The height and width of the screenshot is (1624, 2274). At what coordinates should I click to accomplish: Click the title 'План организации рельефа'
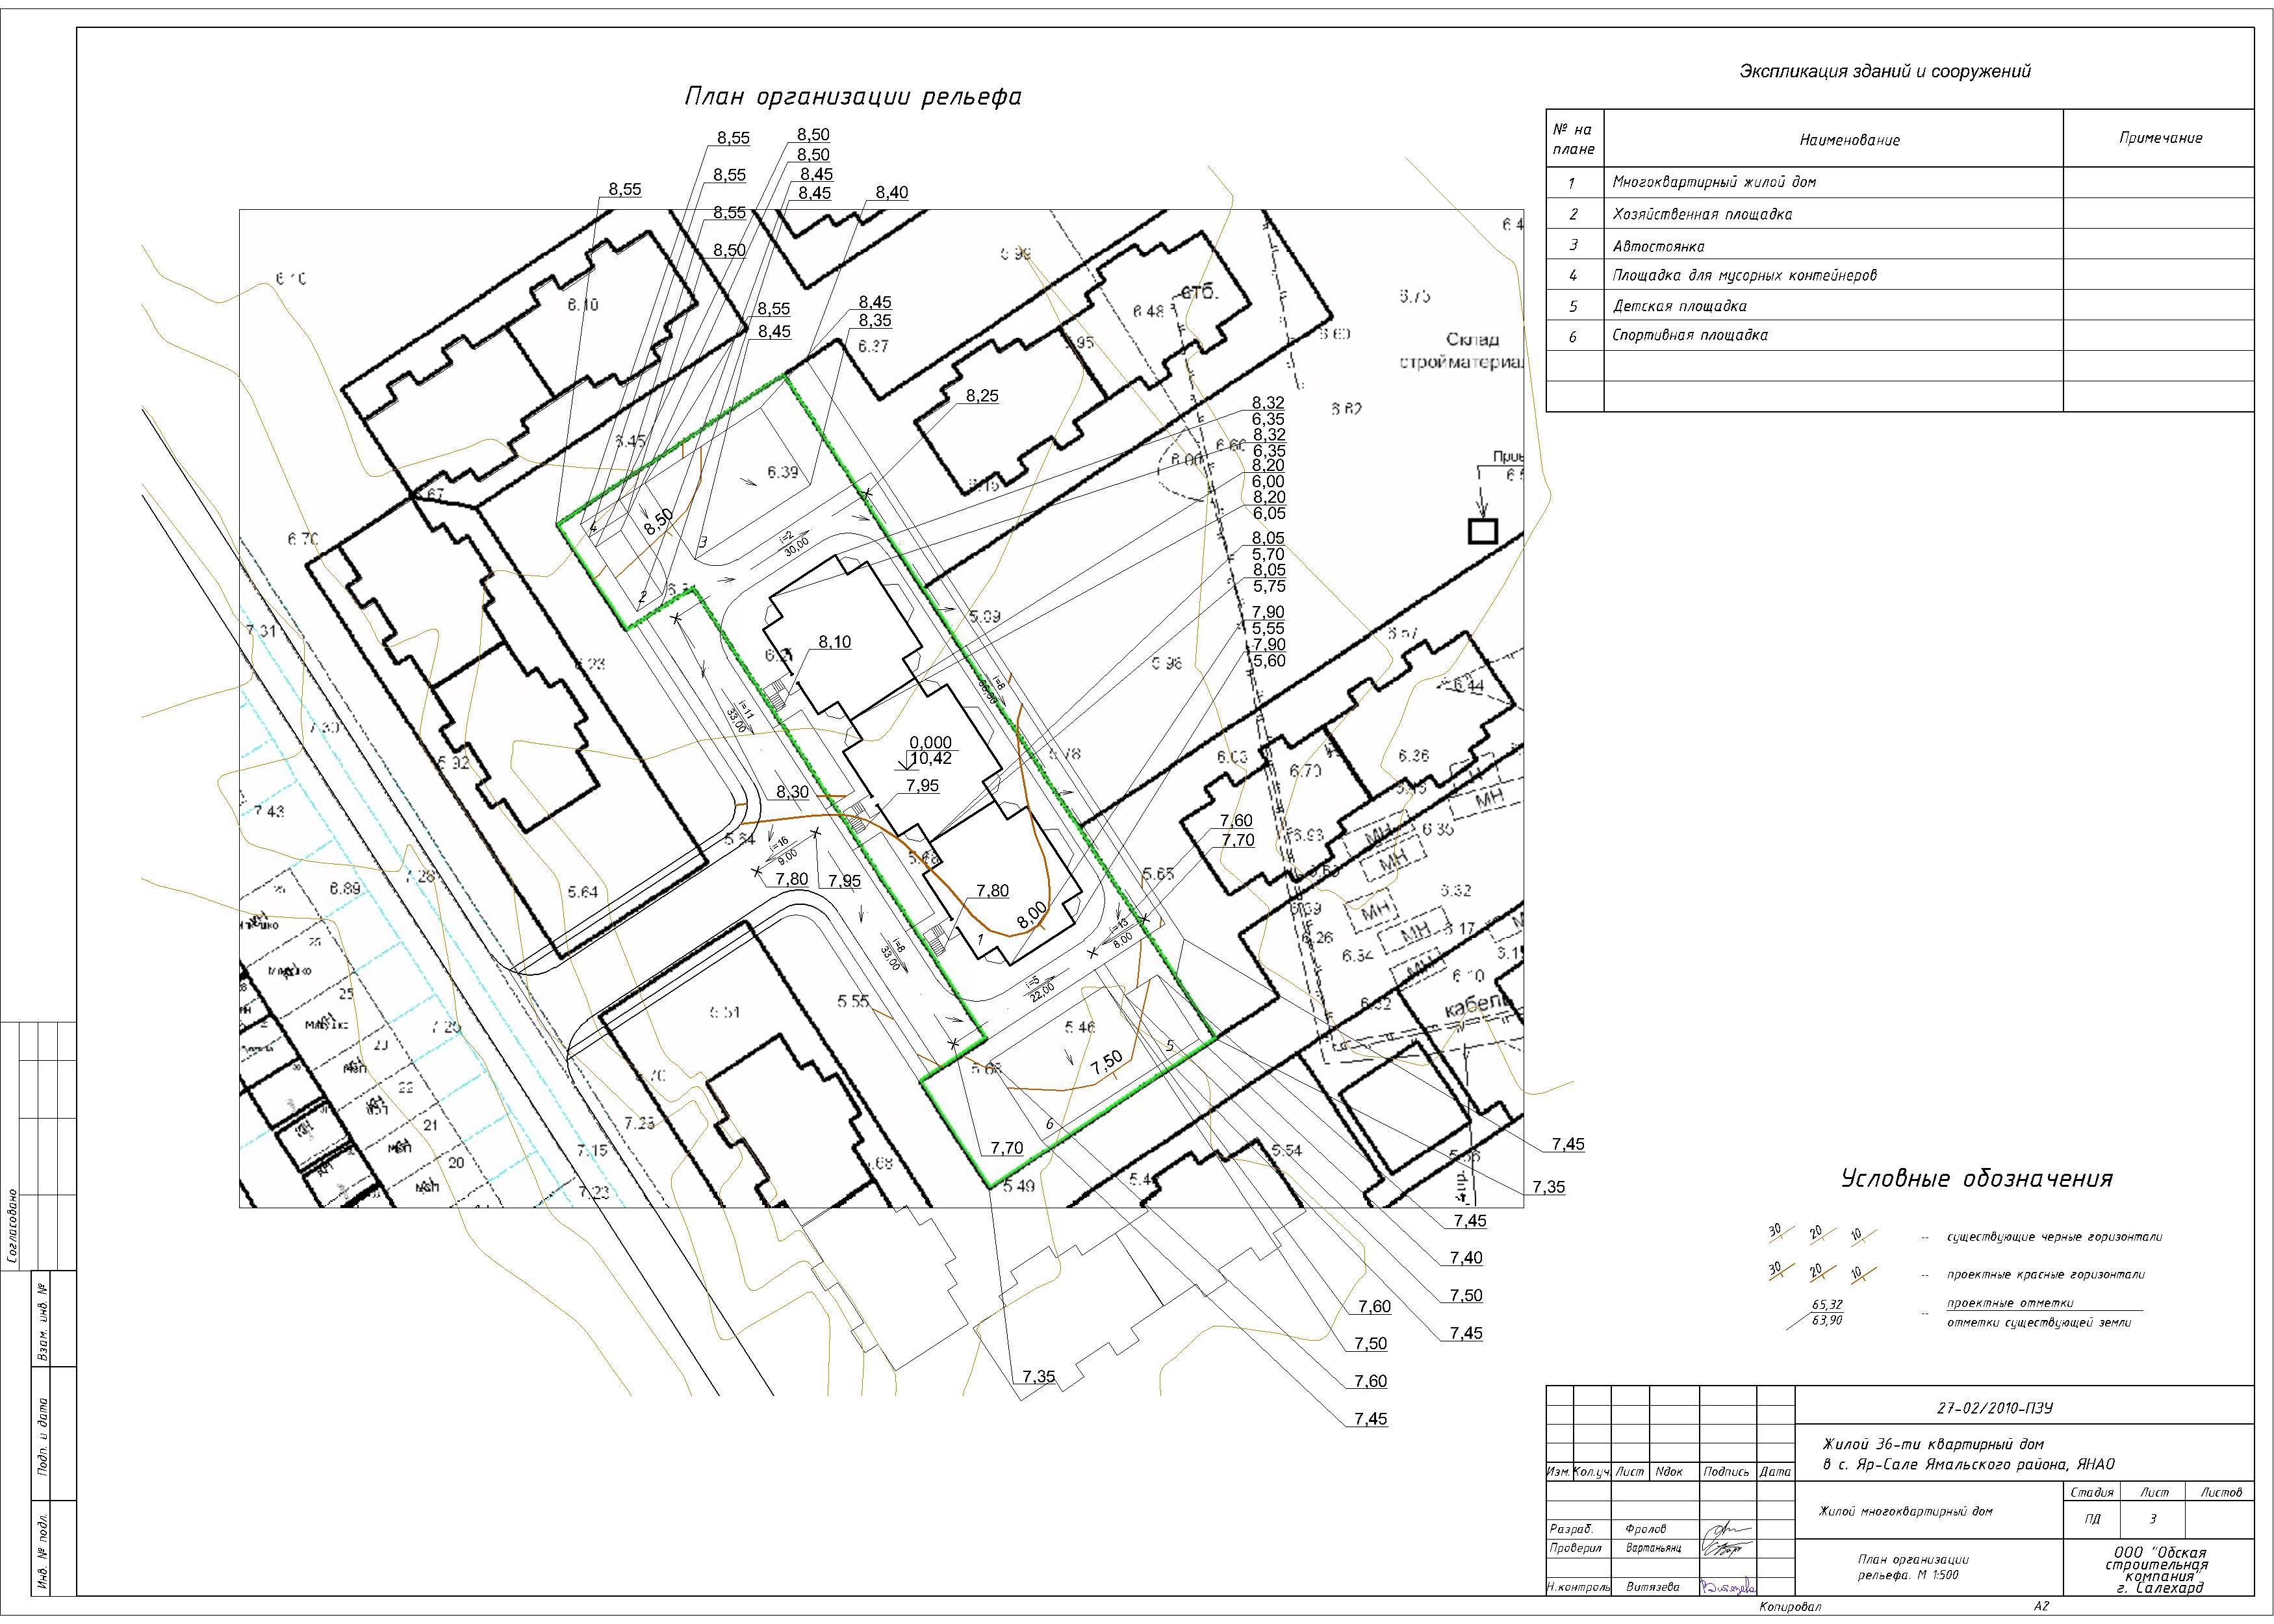[853, 97]
